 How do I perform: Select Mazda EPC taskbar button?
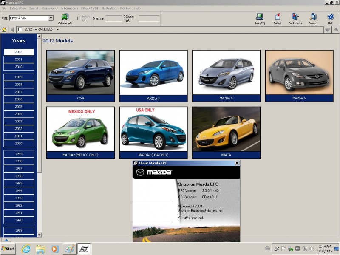point(84,249)
